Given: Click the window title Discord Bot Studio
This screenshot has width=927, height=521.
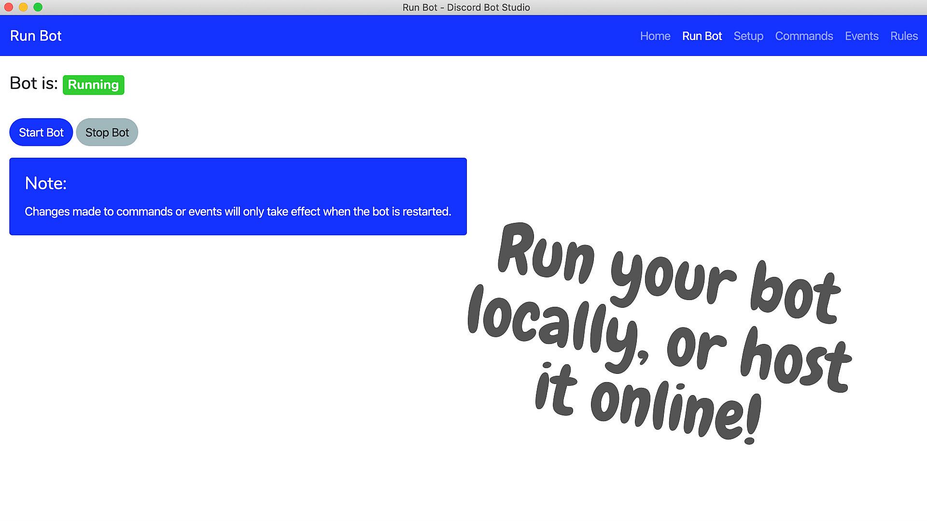Looking at the screenshot, I should point(466,7).
